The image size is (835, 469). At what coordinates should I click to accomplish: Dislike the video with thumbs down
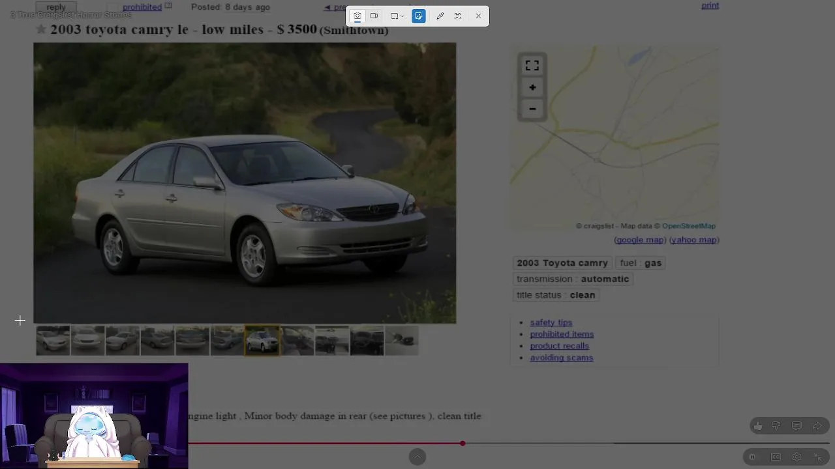click(x=776, y=426)
